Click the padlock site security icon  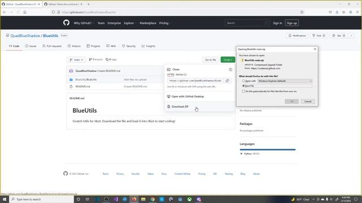(x=59, y=12)
